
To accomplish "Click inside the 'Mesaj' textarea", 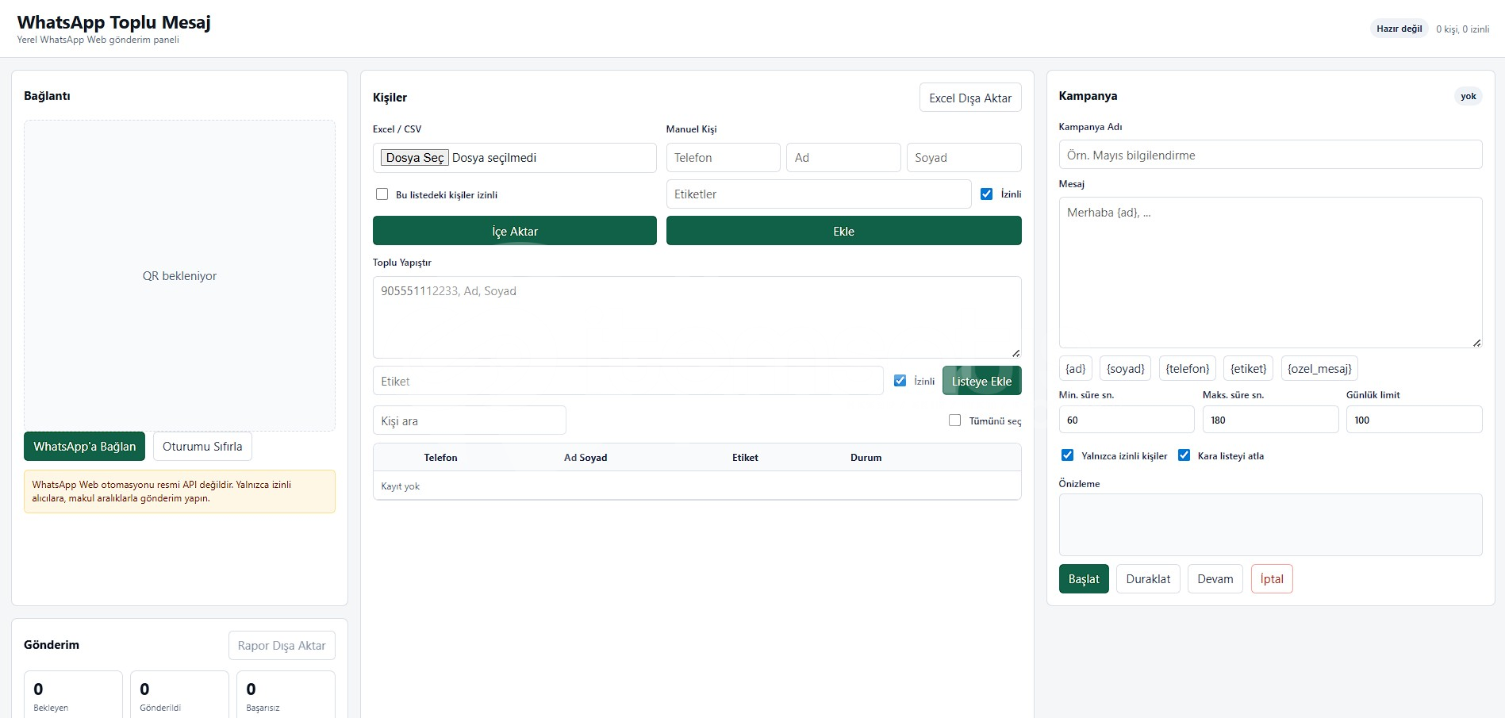I will click(1270, 272).
